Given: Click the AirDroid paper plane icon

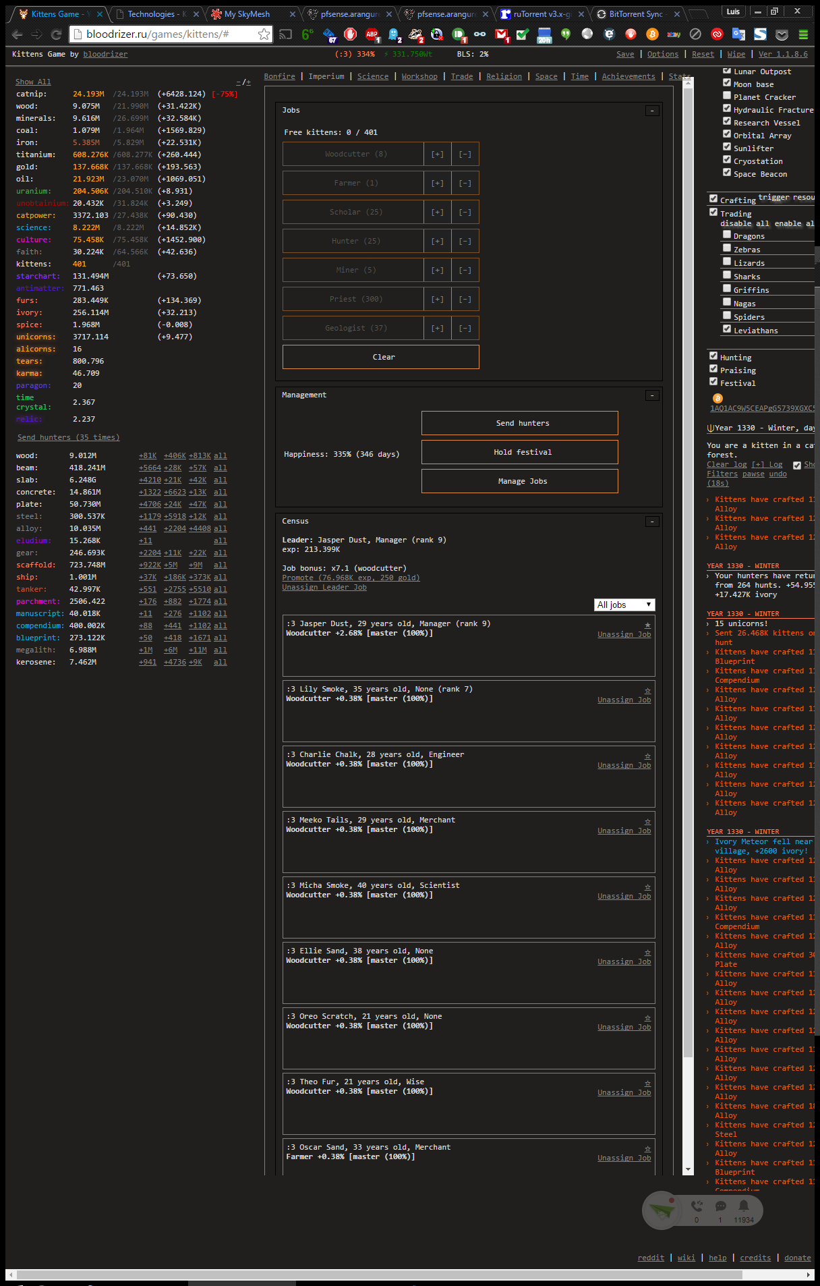Looking at the screenshot, I should pyautogui.click(x=662, y=1210).
